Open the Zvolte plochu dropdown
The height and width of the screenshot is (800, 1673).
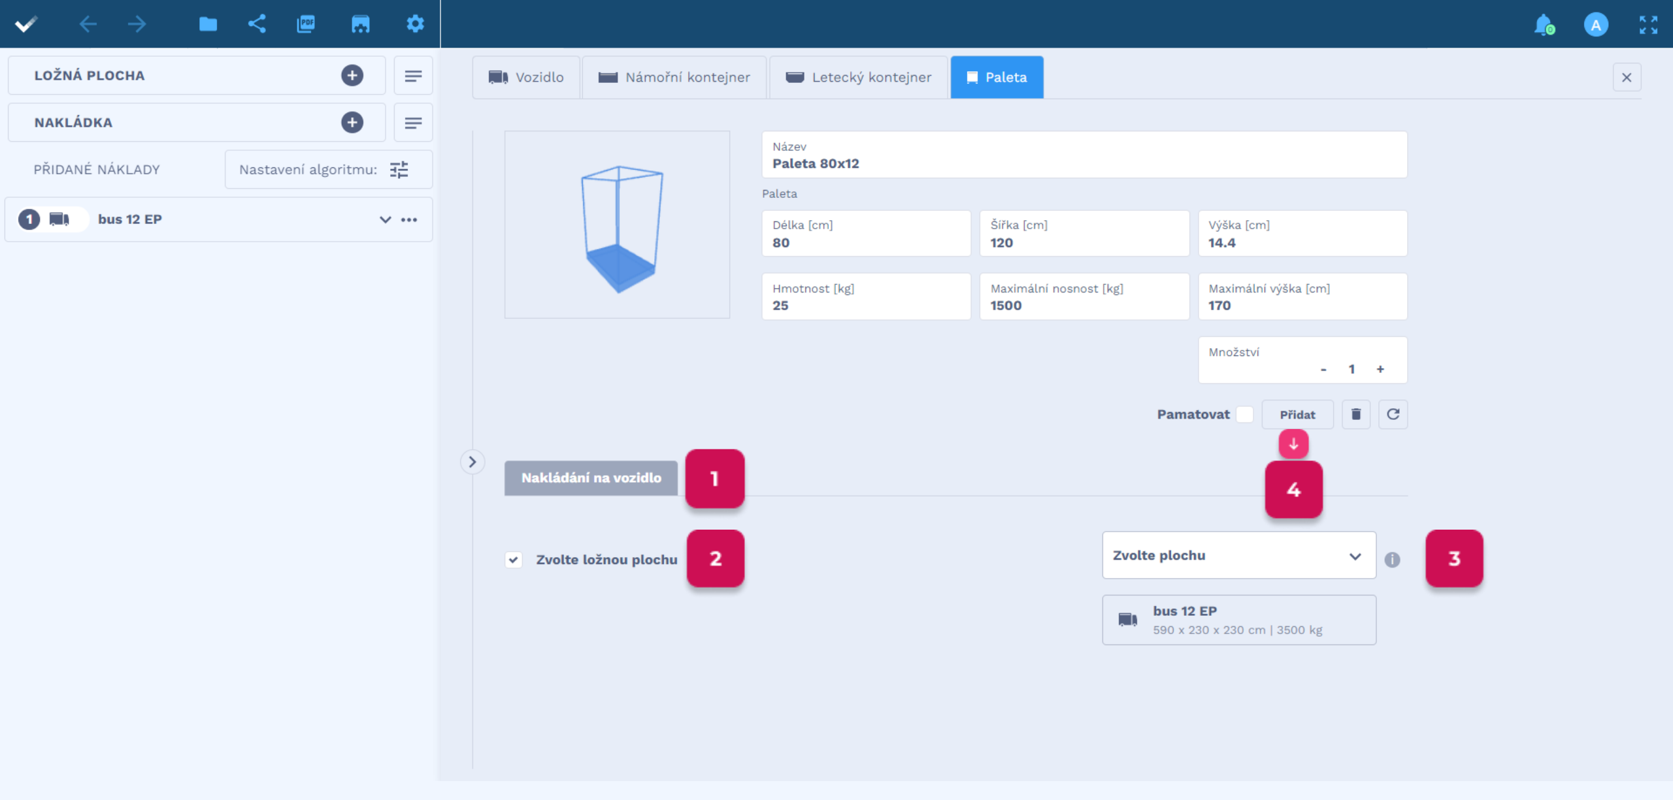click(x=1238, y=555)
